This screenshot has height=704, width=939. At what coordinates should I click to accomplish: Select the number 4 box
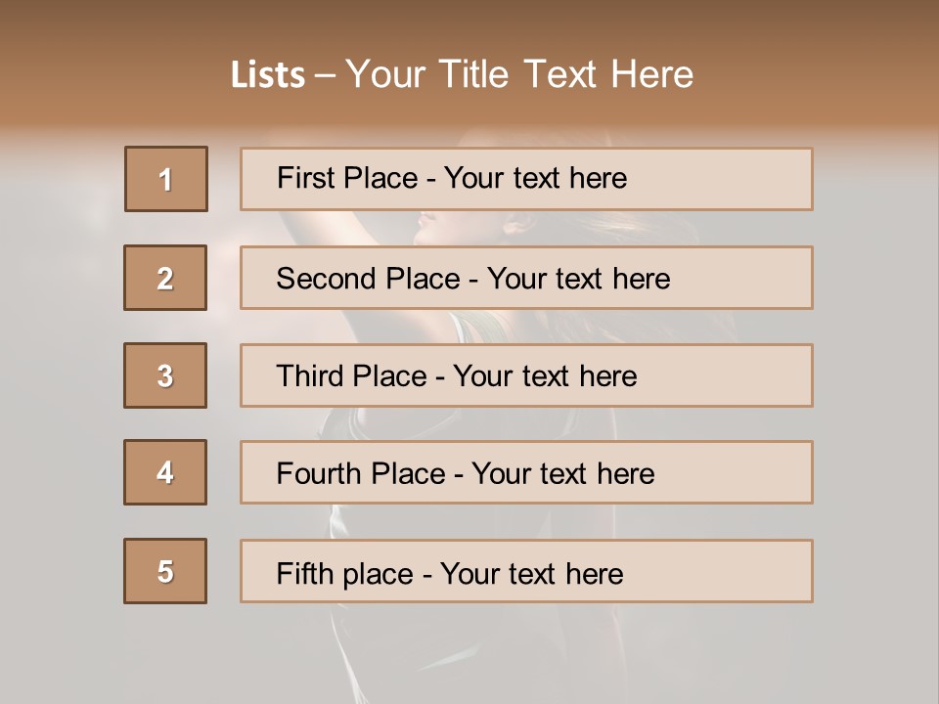165,472
